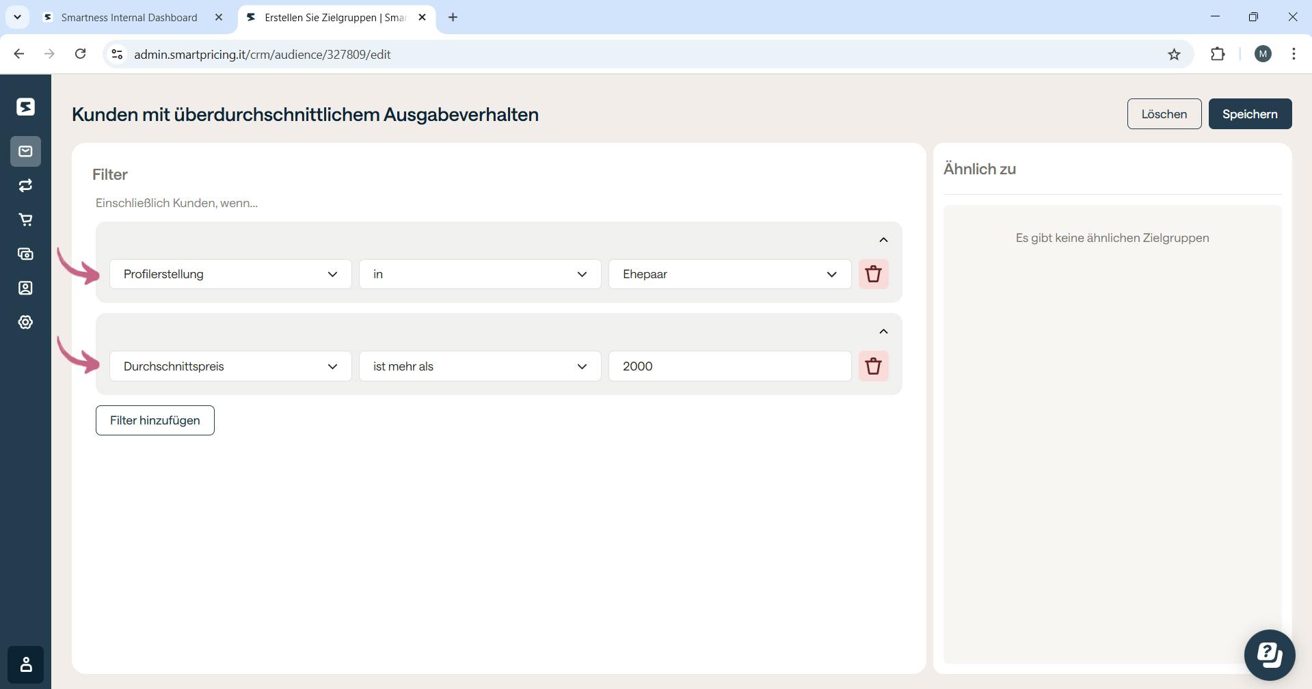This screenshot has height=689, width=1312.
Task: Click the Löschen button
Action: click(1164, 114)
